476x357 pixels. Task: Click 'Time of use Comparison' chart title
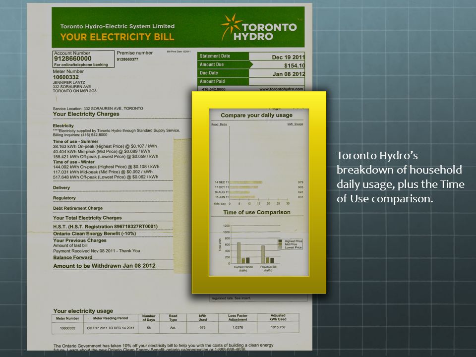pos(257,213)
